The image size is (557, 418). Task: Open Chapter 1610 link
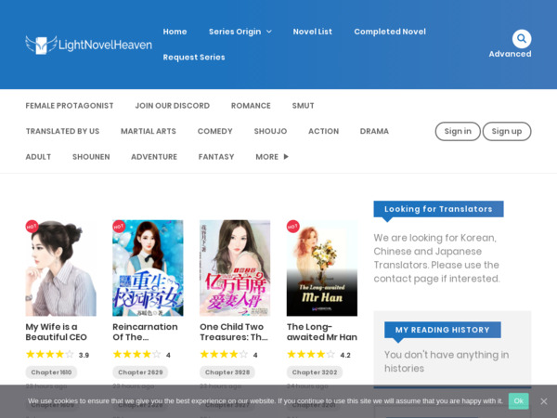[51, 372]
